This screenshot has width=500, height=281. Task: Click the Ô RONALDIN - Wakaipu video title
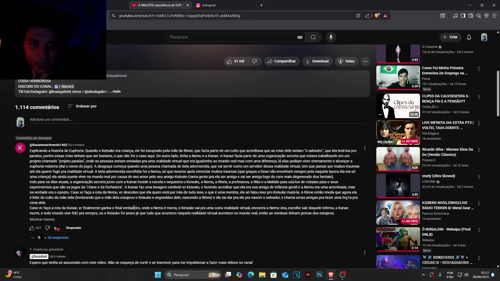coord(446,232)
